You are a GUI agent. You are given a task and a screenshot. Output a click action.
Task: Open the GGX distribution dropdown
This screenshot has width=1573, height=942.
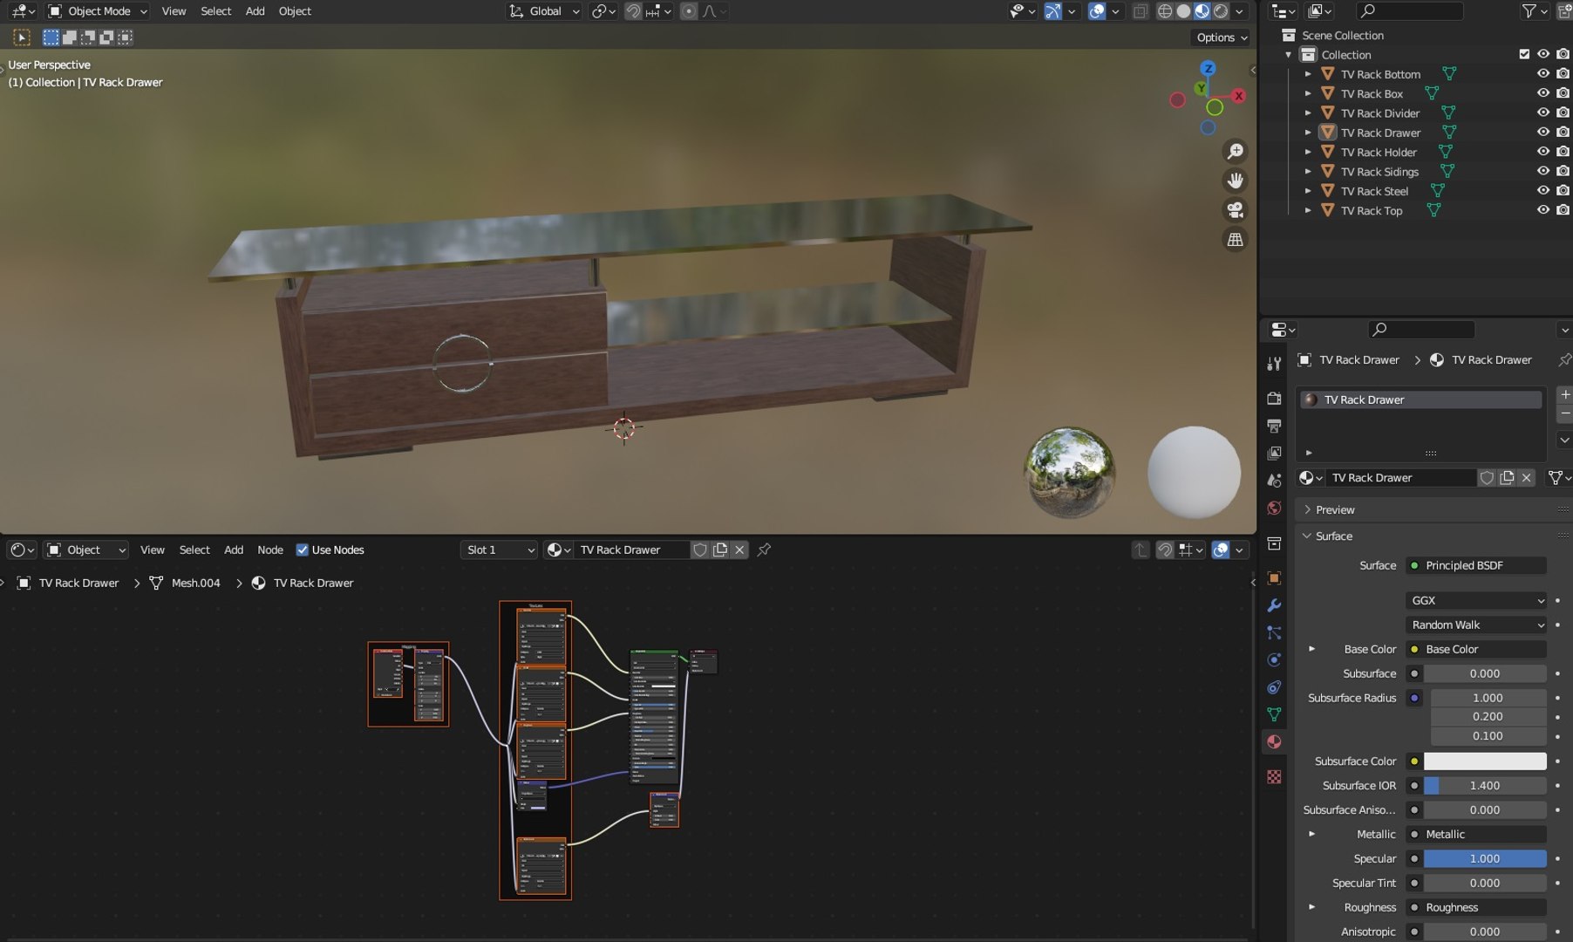1476,600
